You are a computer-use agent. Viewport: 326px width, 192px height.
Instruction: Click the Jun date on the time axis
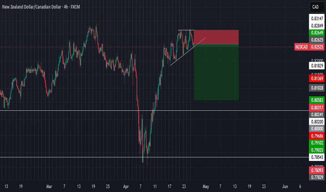coord(285,186)
